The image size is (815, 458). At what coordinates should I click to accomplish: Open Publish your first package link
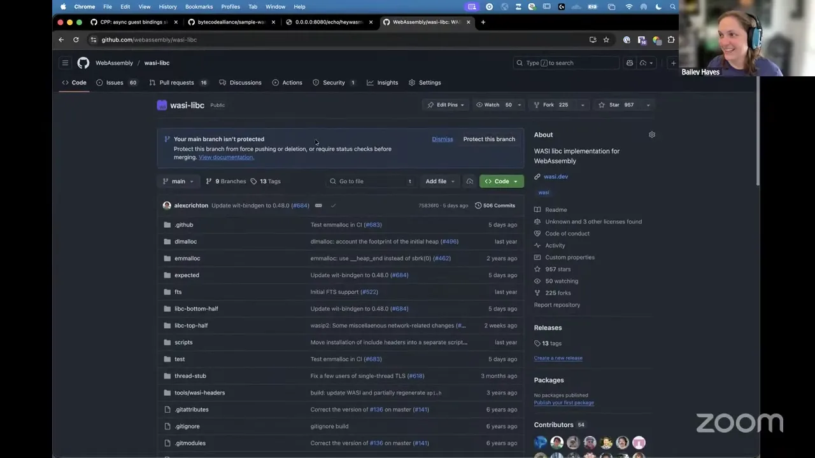[563, 403]
